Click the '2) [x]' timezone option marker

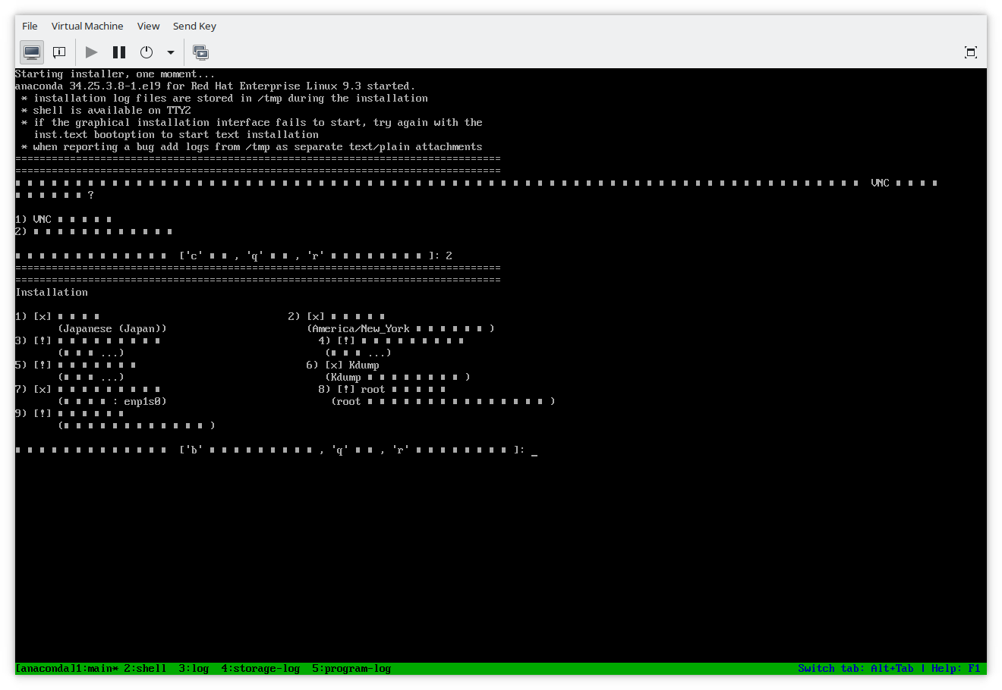click(306, 317)
